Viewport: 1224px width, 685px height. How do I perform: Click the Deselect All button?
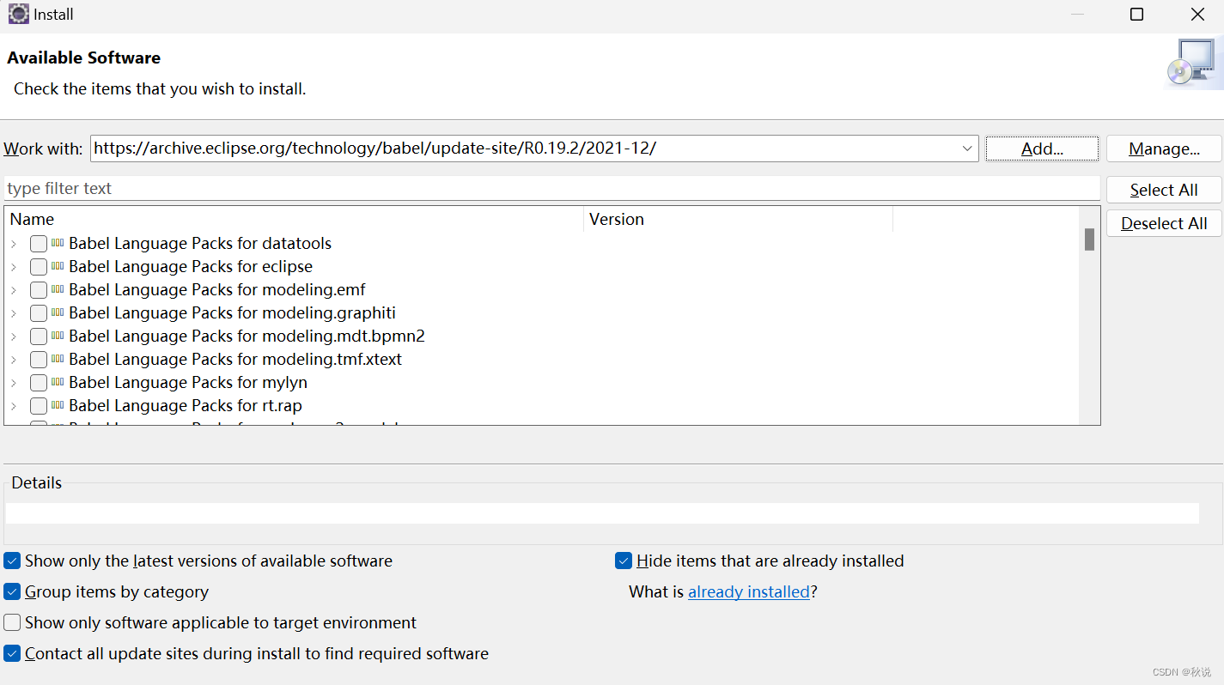(x=1164, y=223)
